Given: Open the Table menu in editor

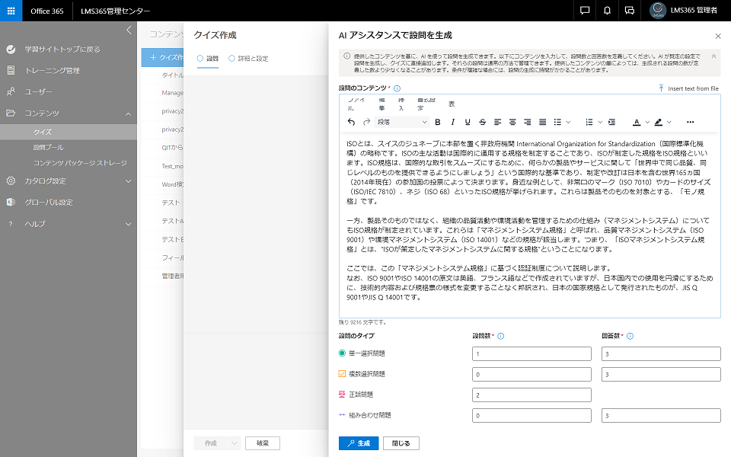Looking at the screenshot, I should pos(452,104).
